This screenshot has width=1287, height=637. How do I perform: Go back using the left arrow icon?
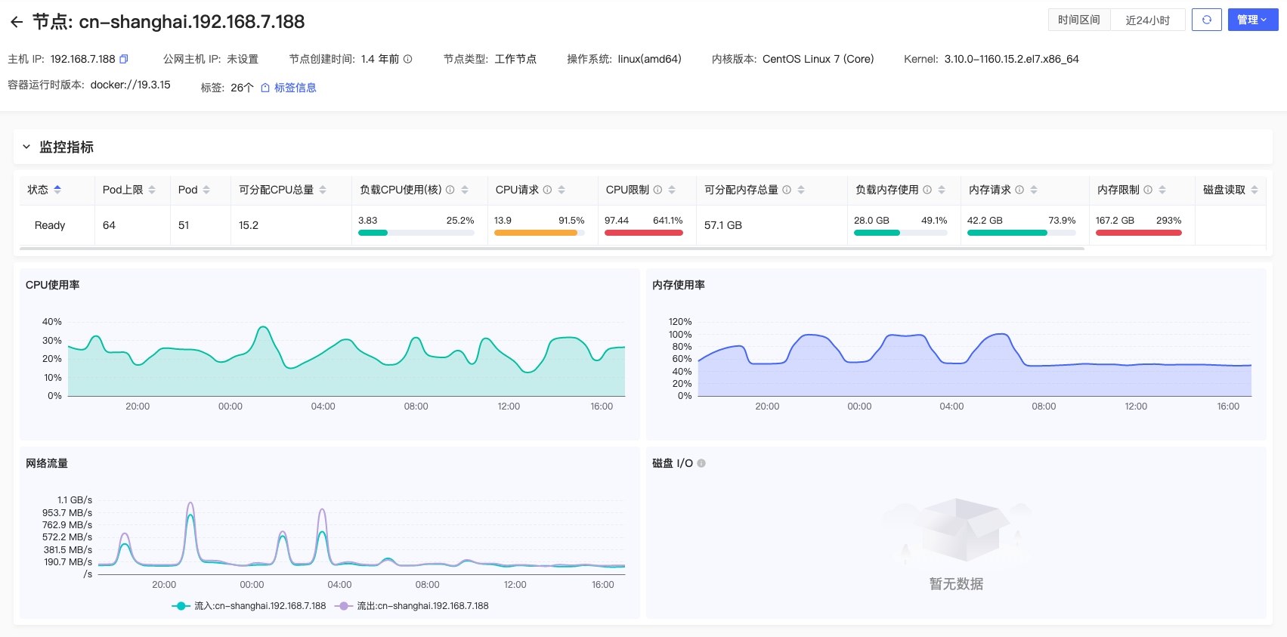17,22
